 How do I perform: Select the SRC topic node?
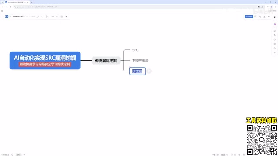(x=136, y=50)
